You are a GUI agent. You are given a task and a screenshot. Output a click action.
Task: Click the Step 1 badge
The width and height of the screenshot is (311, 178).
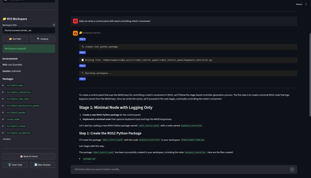(x=82, y=39)
